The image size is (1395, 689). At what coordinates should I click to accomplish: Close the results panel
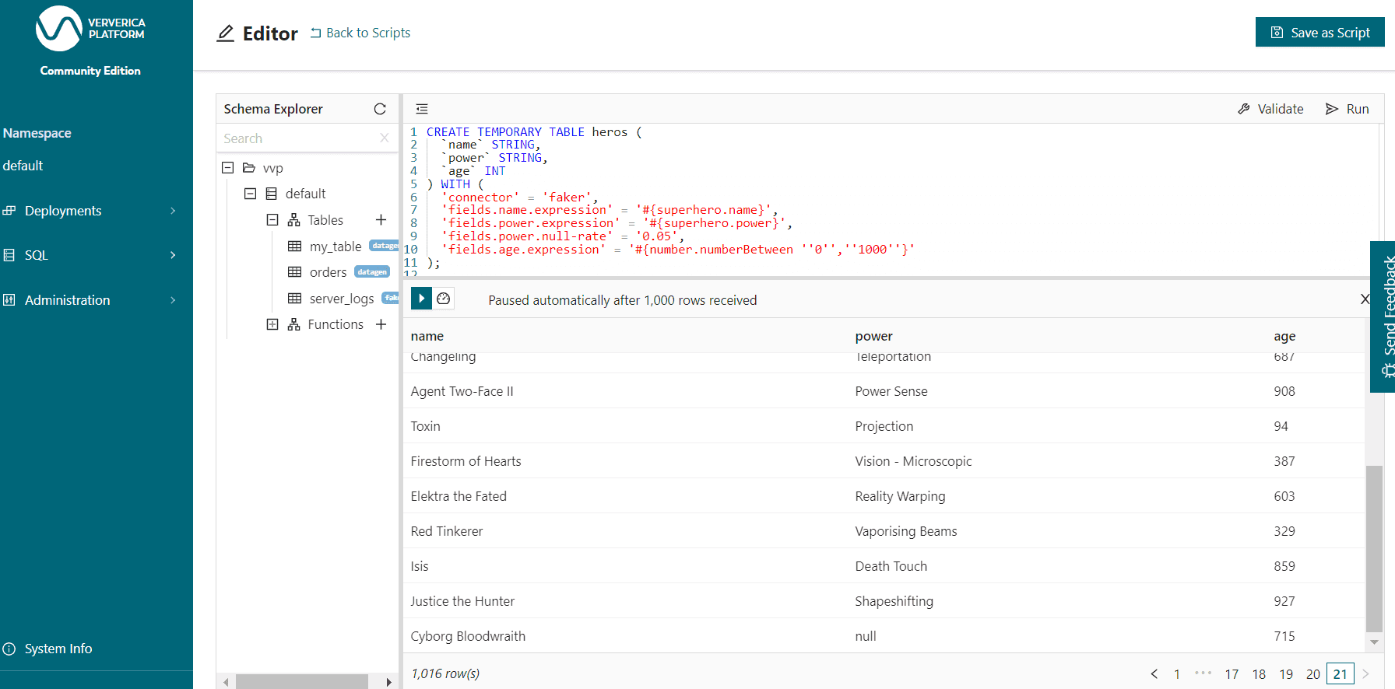click(1365, 299)
